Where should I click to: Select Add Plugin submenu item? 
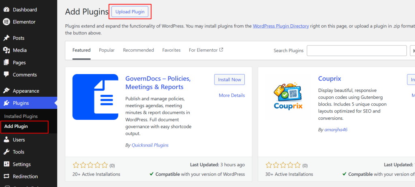(x=16, y=126)
